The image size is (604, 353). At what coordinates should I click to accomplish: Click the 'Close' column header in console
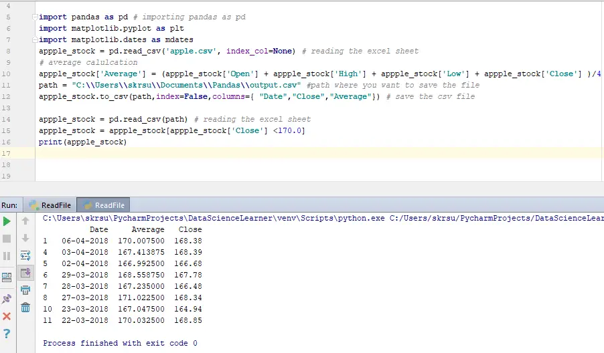(190, 229)
